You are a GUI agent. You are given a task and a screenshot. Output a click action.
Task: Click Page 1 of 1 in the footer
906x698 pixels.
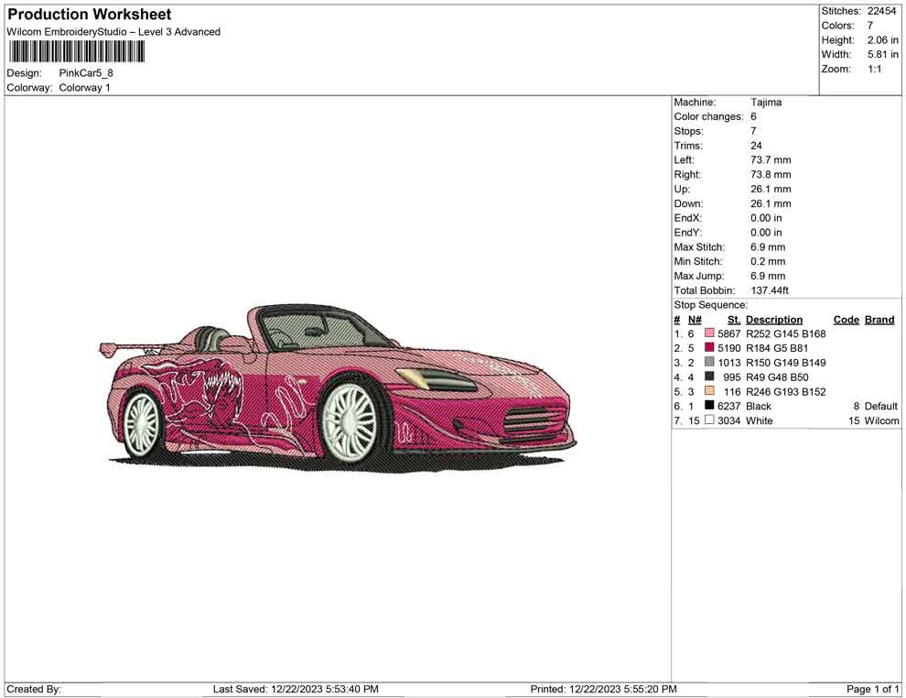[x=873, y=689]
